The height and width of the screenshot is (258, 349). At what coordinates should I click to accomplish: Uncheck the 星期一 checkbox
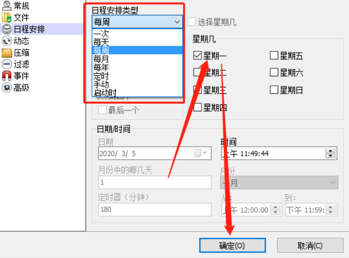(197, 55)
